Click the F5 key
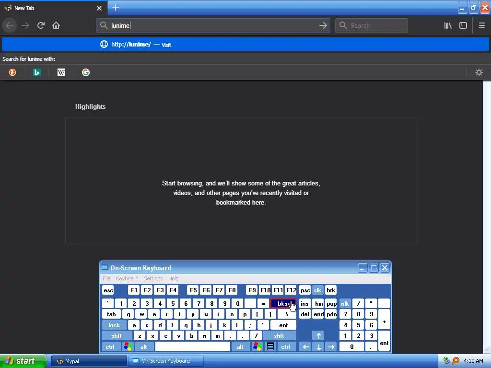This screenshot has height=368, width=491. tap(193, 290)
